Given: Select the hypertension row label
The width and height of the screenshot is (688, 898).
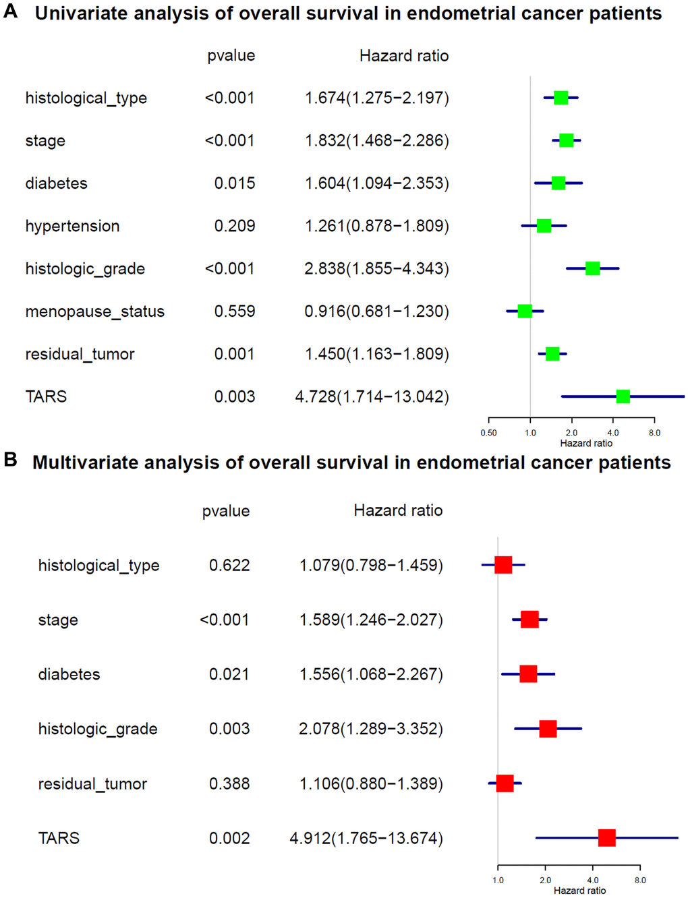Looking at the screenshot, I should click(72, 226).
